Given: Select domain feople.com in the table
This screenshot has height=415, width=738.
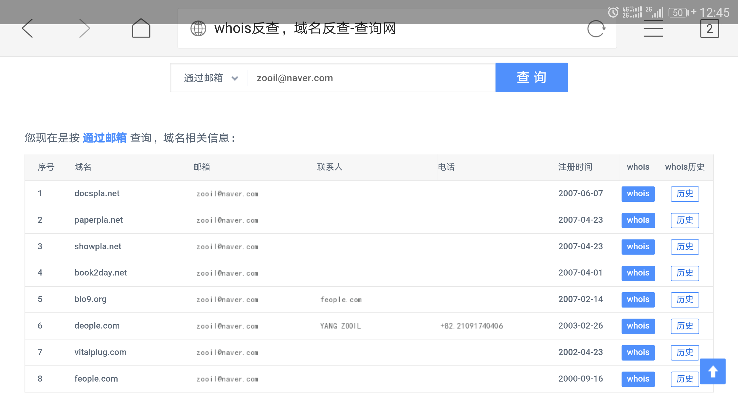Looking at the screenshot, I should [x=96, y=379].
